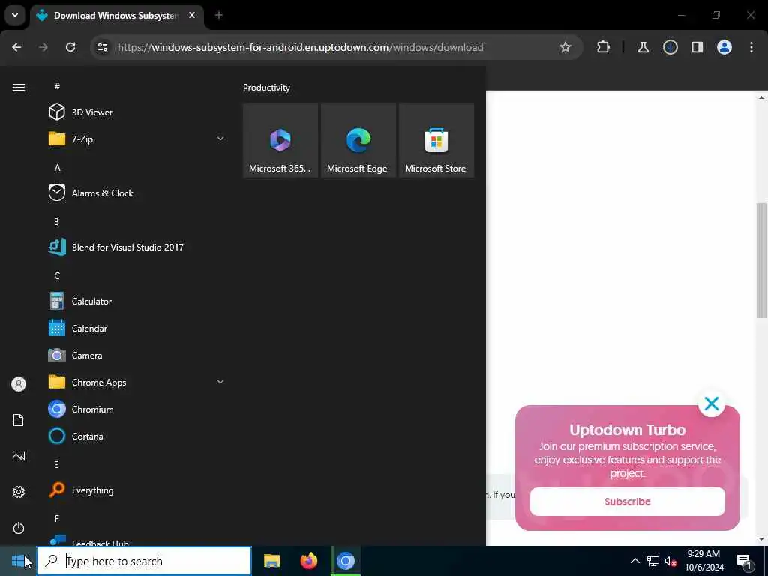Open the browser three-dot menu
The height and width of the screenshot is (576, 768).
[x=751, y=47]
